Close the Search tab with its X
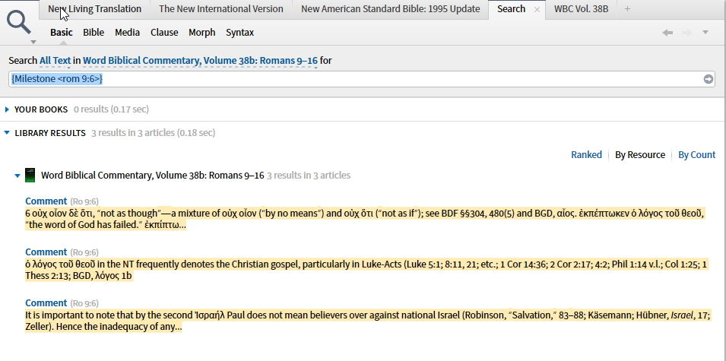Screen dimensions: 726x361 [x=537, y=9]
